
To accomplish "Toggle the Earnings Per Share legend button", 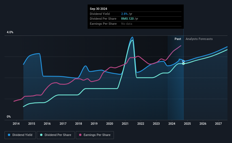I will (x=95, y=135).
